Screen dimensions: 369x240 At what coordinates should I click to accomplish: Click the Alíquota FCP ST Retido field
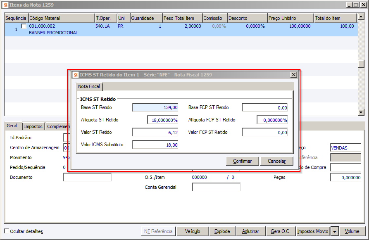click(272, 120)
